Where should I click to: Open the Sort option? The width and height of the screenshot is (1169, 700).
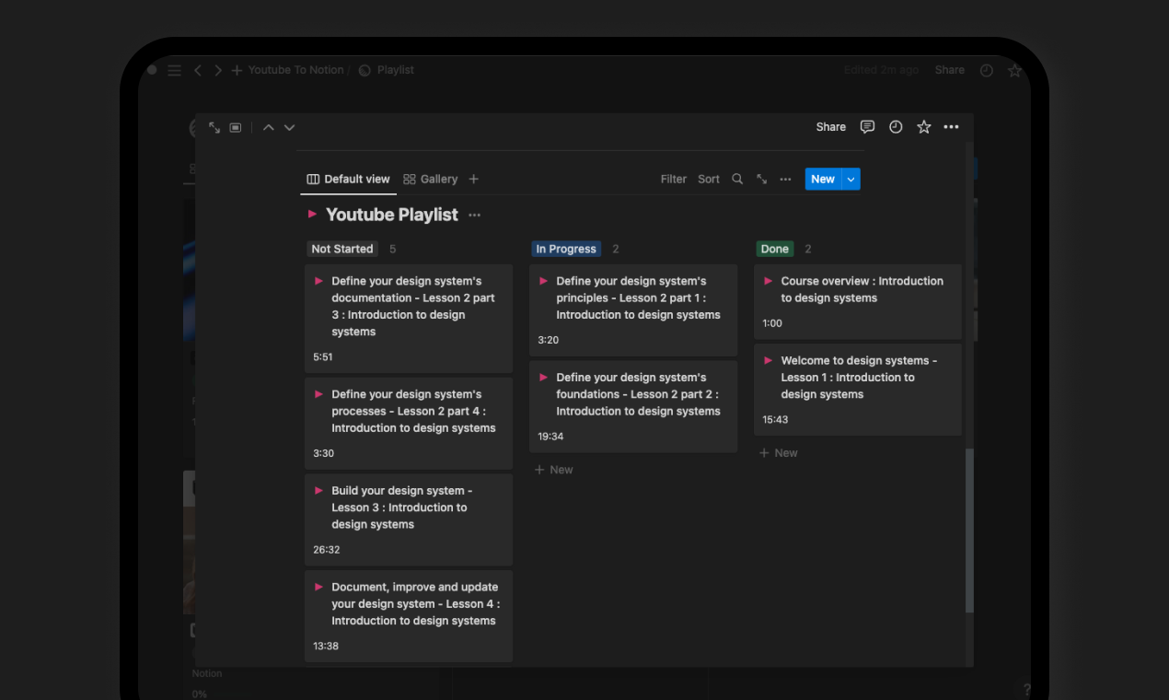pyautogui.click(x=709, y=179)
